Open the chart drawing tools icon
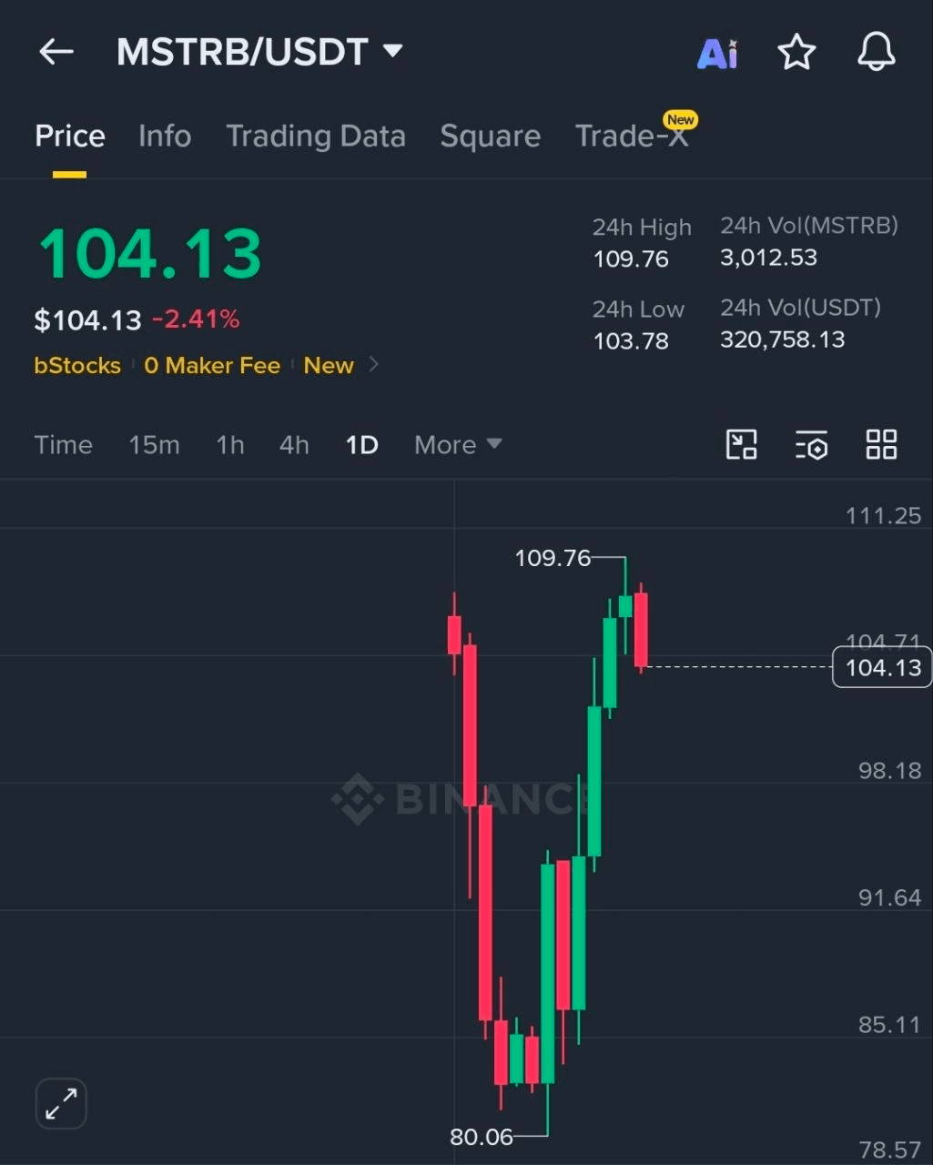 click(x=741, y=444)
